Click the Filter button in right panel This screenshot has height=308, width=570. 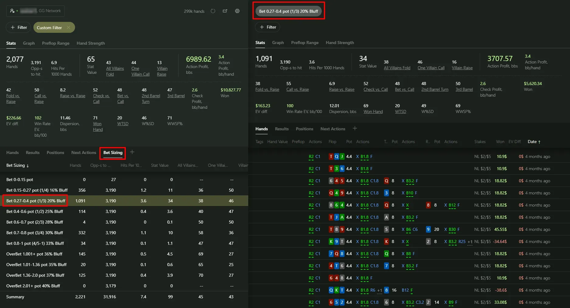[x=267, y=27]
